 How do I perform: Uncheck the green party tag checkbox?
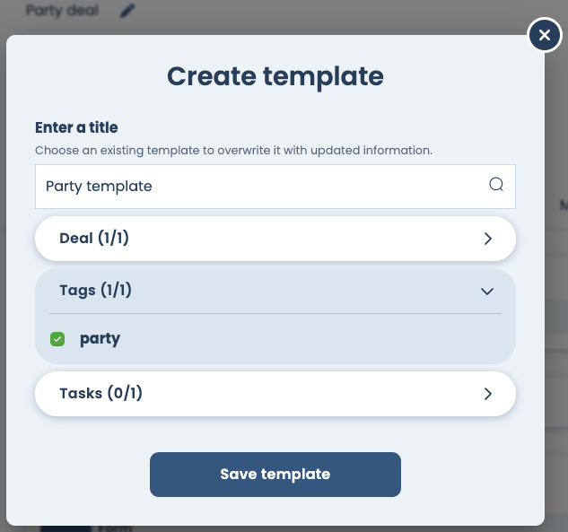pos(57,339)
